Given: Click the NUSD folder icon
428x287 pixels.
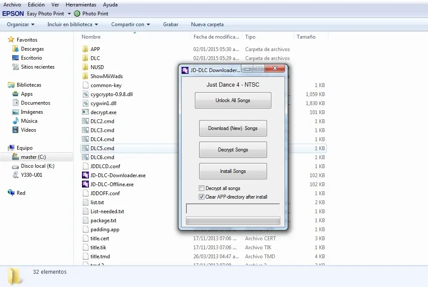Looking at the screenshot, I should tap(85, 67).
